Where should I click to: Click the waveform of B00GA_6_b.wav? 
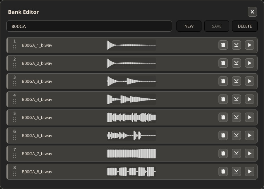131,135
